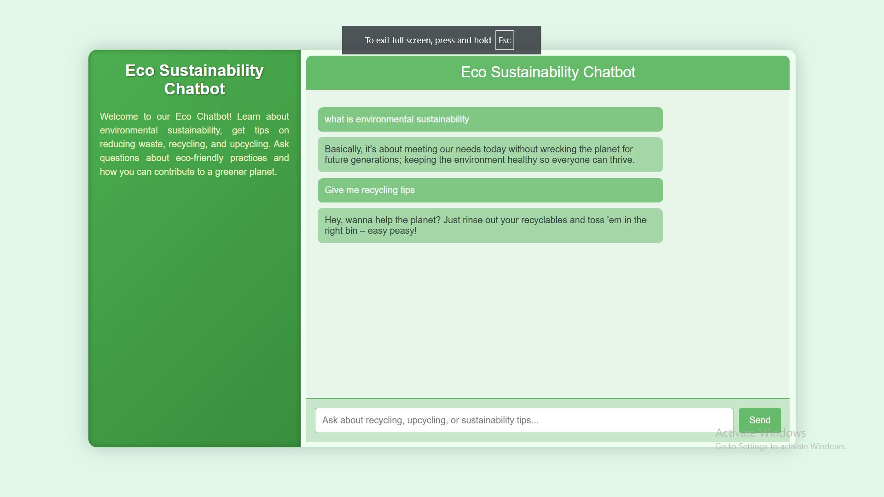Image resolution: width=884 pixels, height=497 pixels.
Task: Click the words 'greener planet' in the sidebar text
Action: coord(245,172)
